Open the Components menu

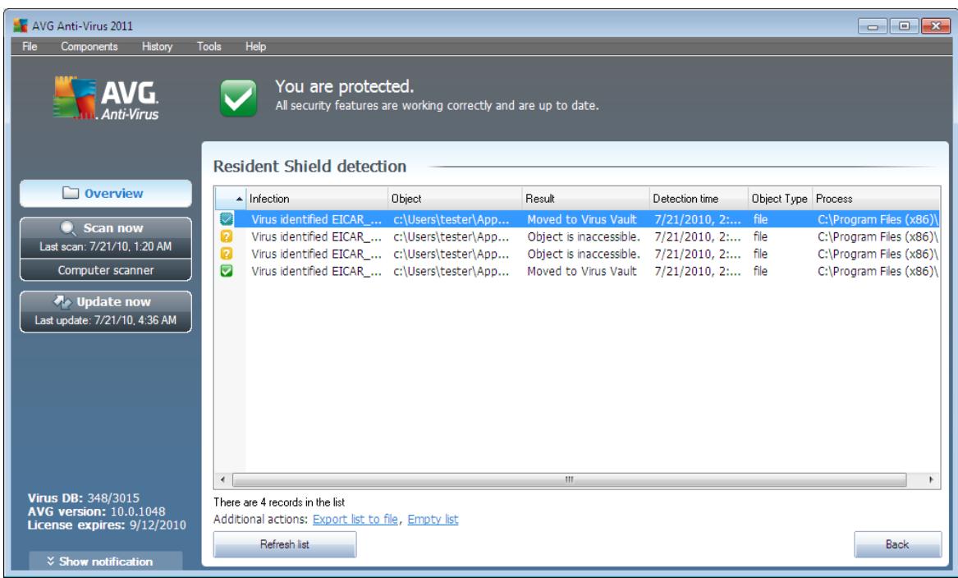tap(89, 47)
